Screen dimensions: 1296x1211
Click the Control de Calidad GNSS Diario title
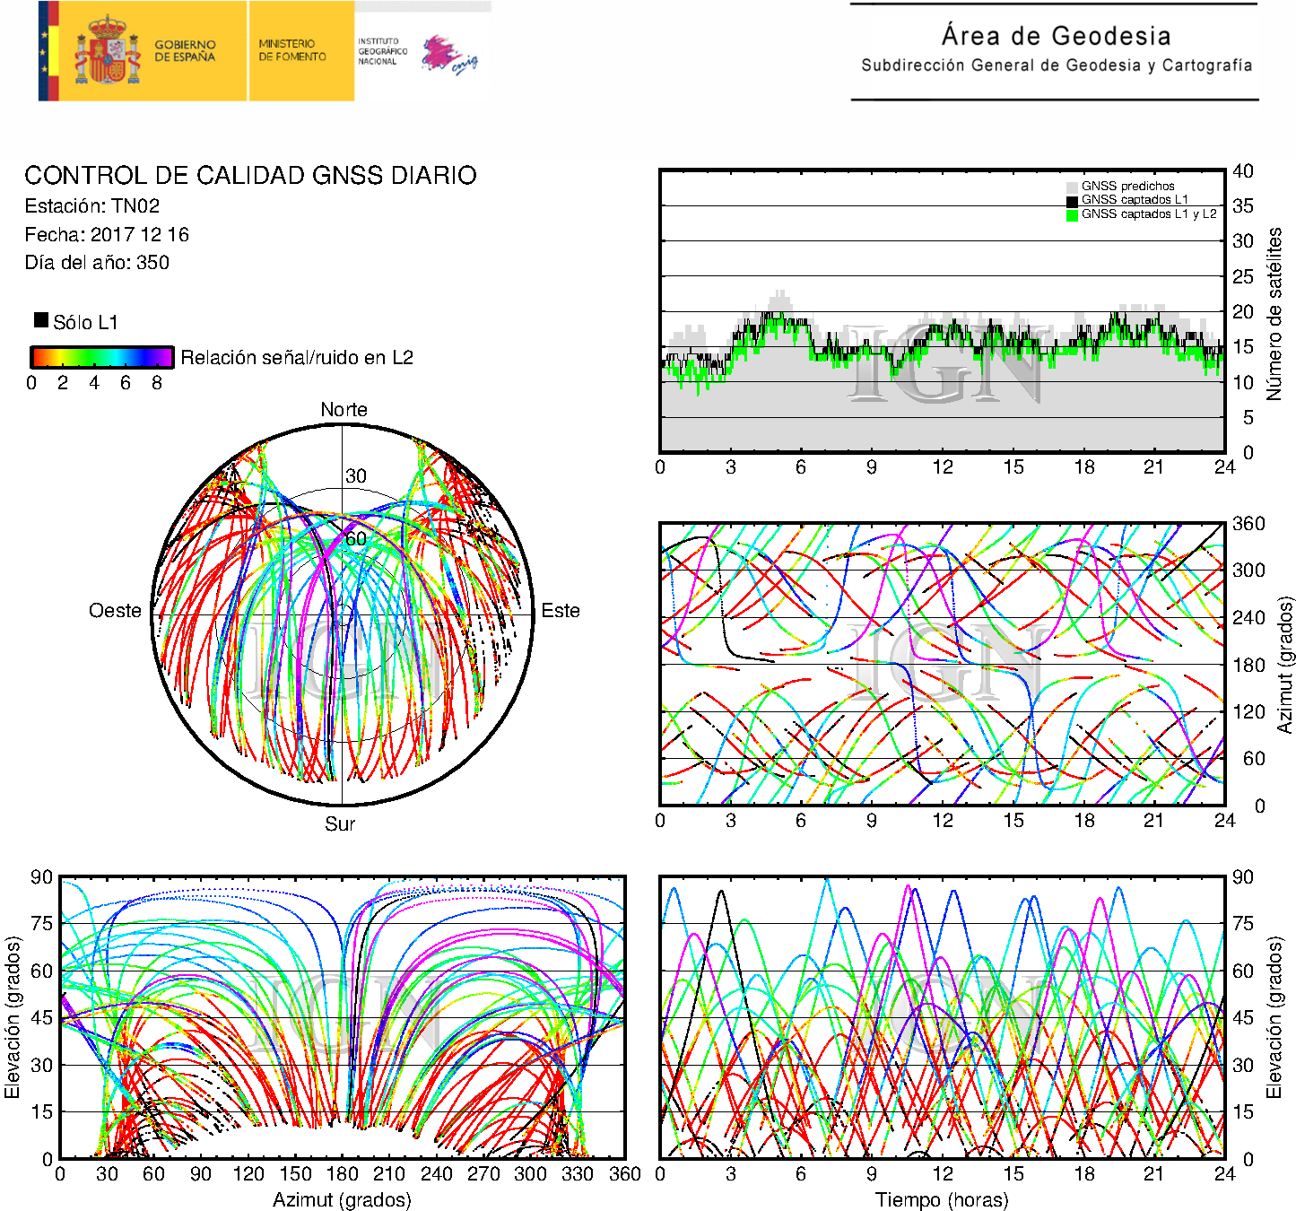point(250,175)
